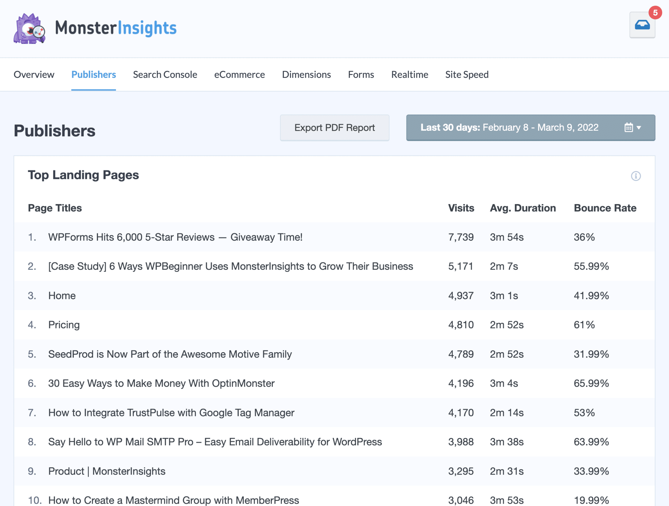Click the 'Home' landing page title

point(62,296)
